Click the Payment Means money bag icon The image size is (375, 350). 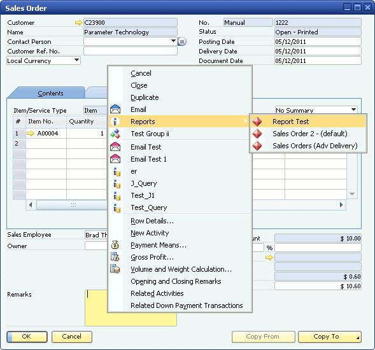[x=115, y=245]
